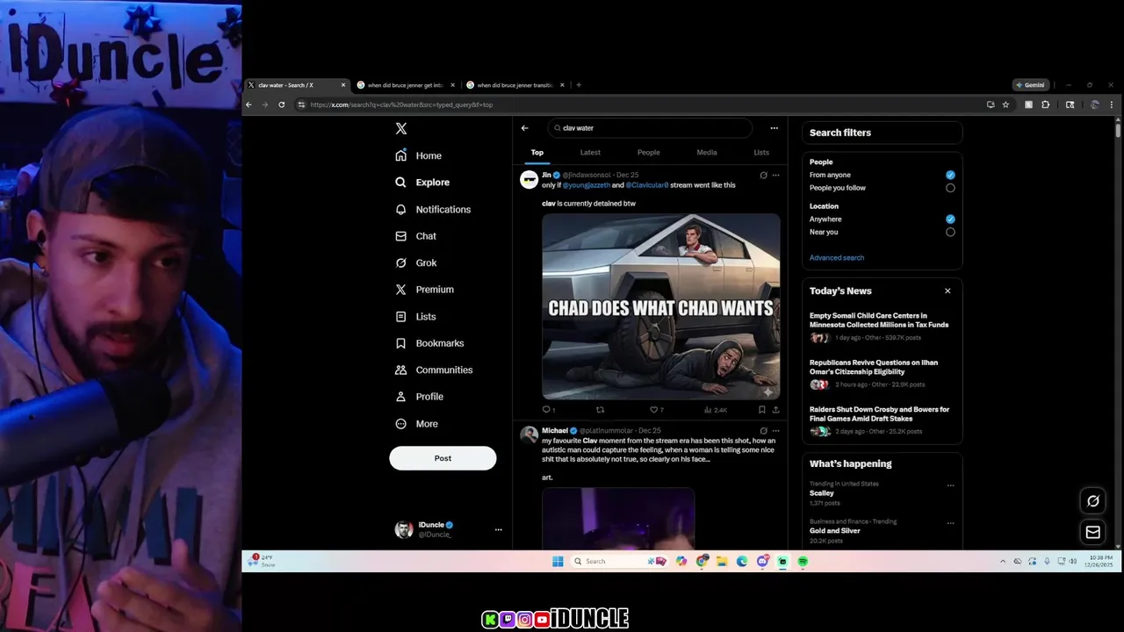Open Lists in the sidebar
Screen dimensions: 1124x632
tap(415, 316)
